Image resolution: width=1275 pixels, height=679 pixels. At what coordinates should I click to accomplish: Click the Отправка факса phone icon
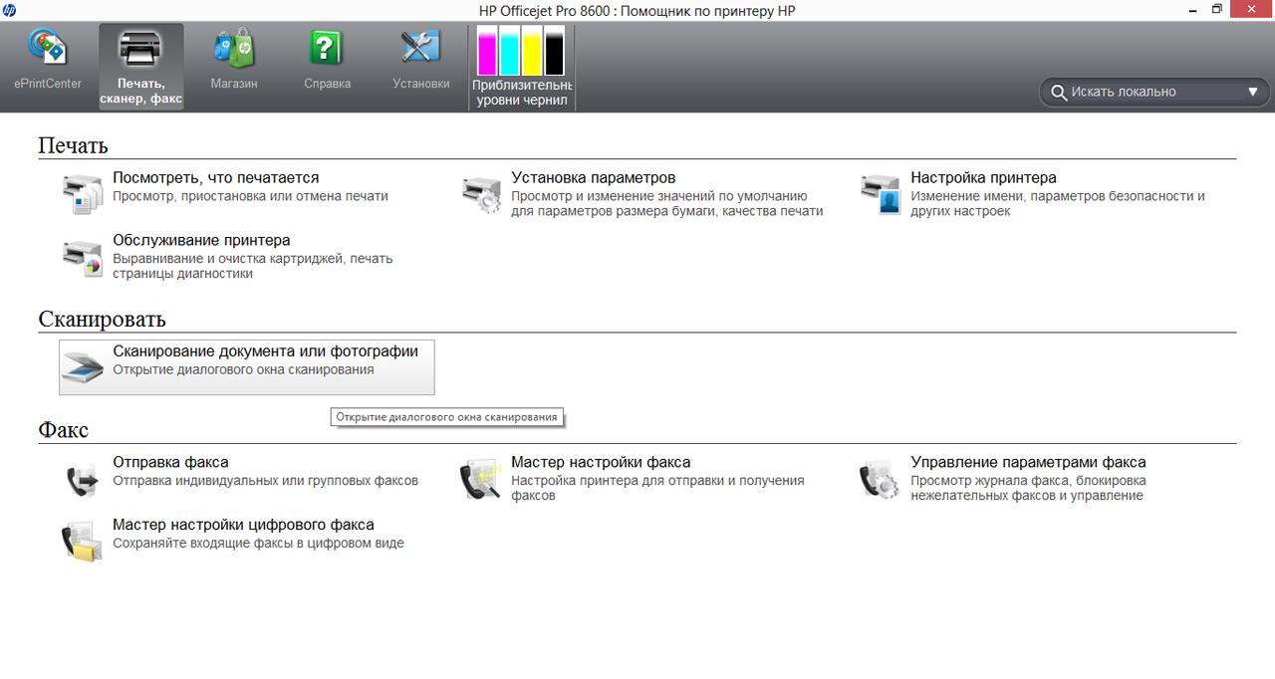[x=82, y=479]
